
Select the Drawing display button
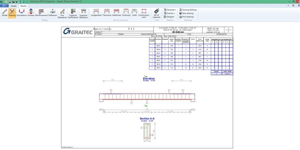click(x=12, y=13)
